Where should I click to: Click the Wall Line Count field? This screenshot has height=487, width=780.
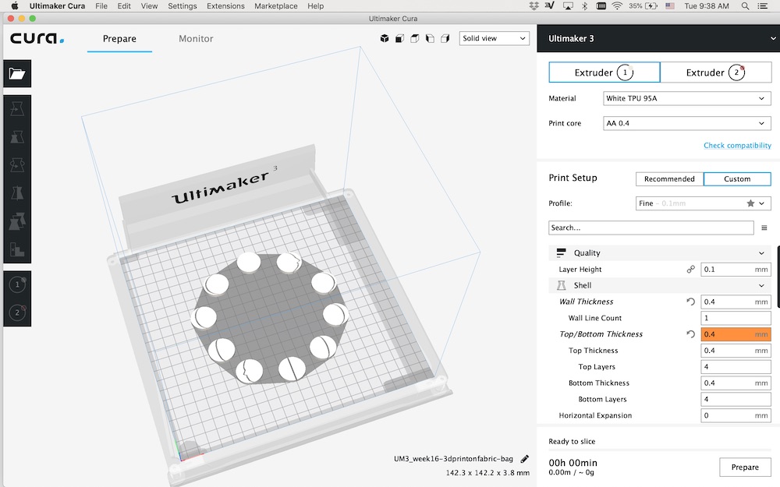(736, 318)
